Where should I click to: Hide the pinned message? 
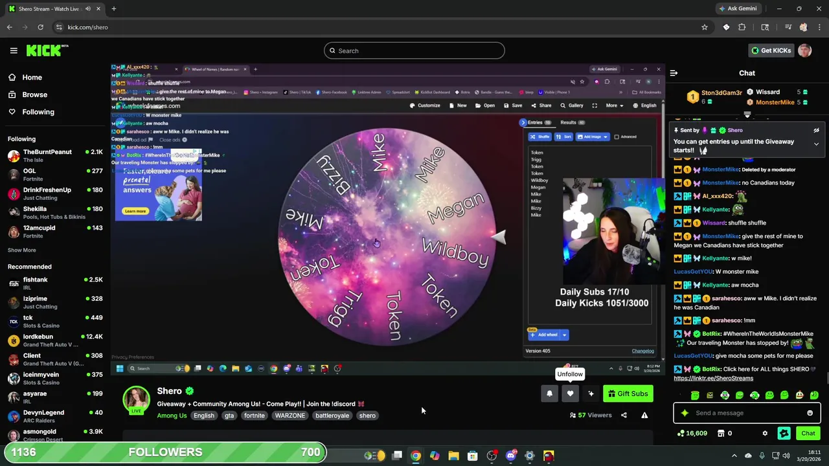coord(816,130)
